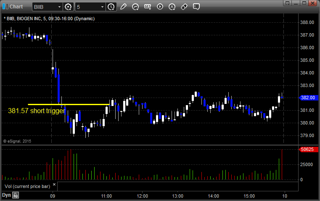Click the 388.00 price axis label

click(x=307, y=22)
